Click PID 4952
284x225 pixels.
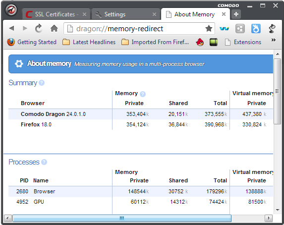(22, 202)
